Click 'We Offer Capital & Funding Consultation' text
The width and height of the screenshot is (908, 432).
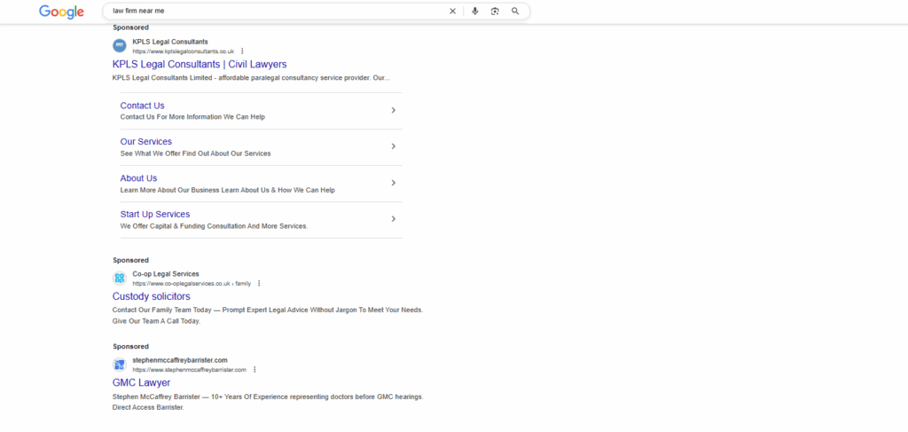tap(215, 226)
